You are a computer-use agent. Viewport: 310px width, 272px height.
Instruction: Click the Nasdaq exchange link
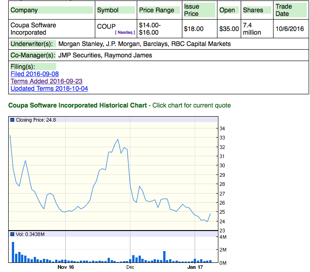click(x=125, y=32)
